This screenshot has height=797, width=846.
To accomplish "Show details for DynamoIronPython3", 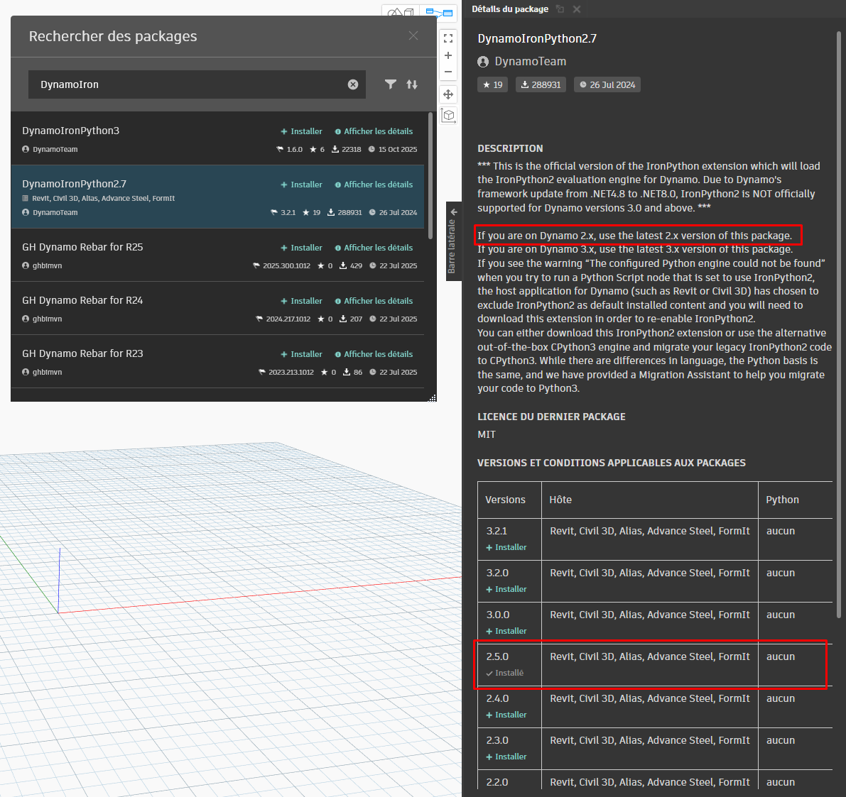I will [x=374, y=131].
